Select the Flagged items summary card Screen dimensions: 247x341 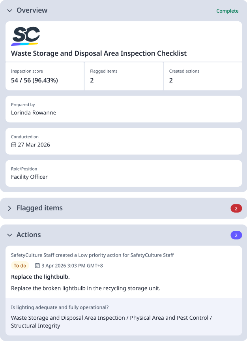pyautogui.click(x=123, y=76)
